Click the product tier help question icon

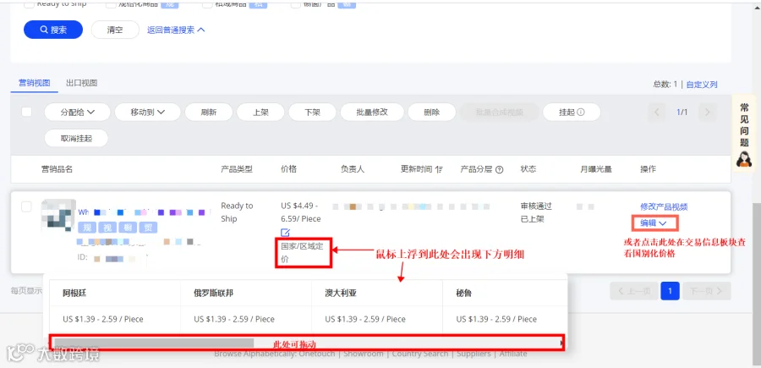click(x=499, y=169)
